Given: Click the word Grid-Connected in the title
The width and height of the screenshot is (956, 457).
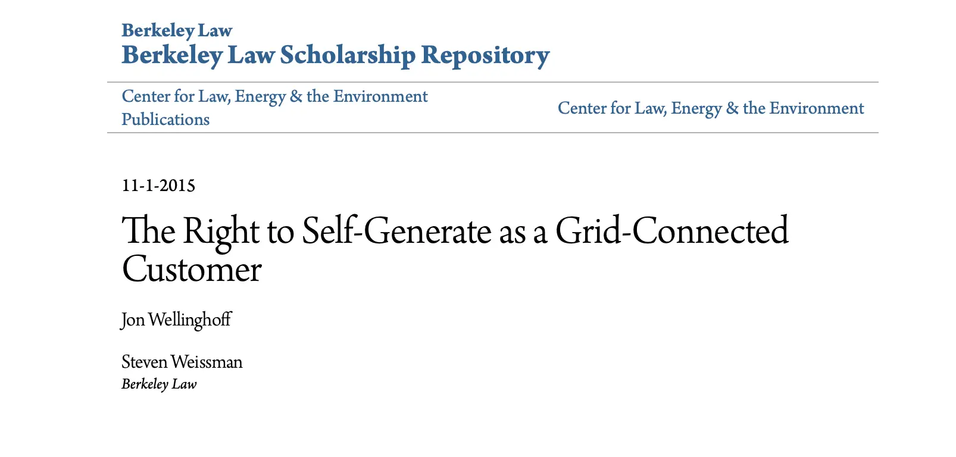Looking at the screenshot, I should [x=671, y=231].
